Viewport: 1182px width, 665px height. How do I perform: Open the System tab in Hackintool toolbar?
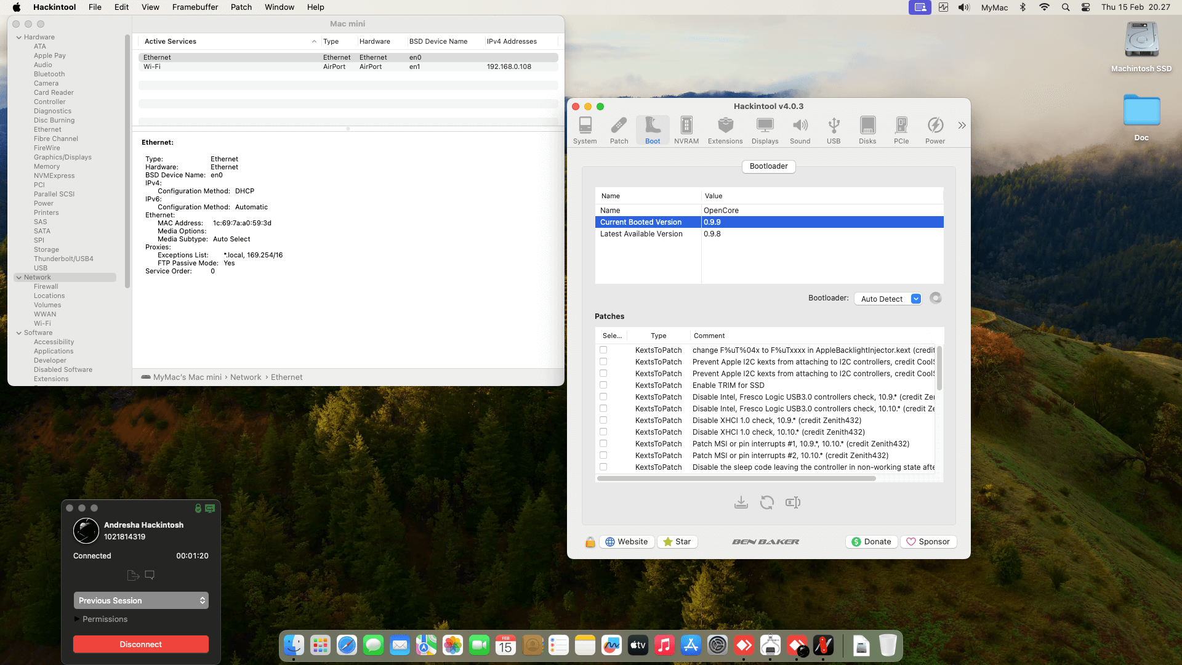[585, 130]
